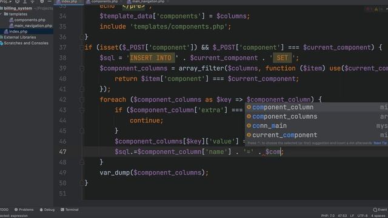
Task: Open components.php in the project tree
Action: [30, 20]
